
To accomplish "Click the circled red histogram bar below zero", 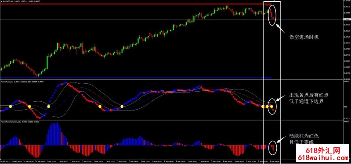I will [273, 147].
